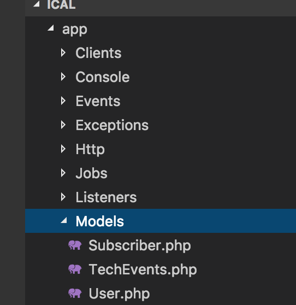Click the PHP elephant icon beside User.php

75,294
